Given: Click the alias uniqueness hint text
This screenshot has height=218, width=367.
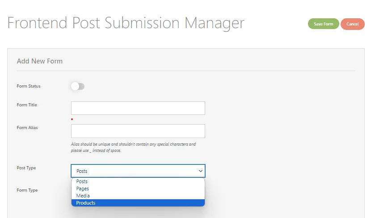Looking at the screenshot, I should coord(133,147).
